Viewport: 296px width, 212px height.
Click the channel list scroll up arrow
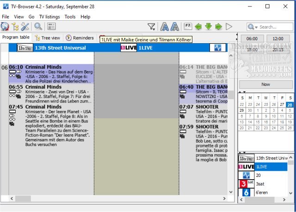click(291, 157)
